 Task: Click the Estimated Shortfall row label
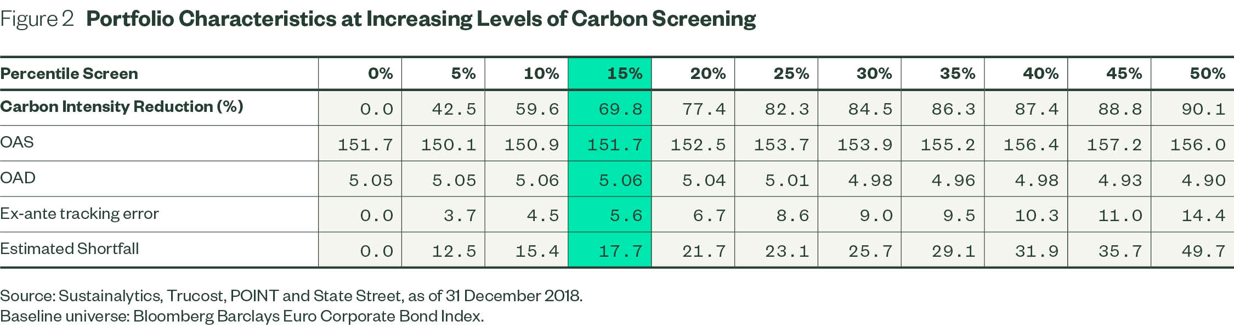(70, 249)
